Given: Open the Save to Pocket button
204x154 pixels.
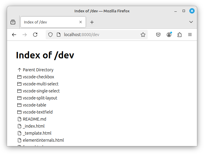Looking at the screenshot, I should click(x=158, y=35).
